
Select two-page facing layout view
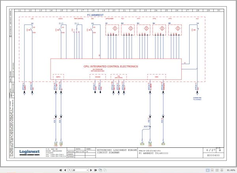217,170
